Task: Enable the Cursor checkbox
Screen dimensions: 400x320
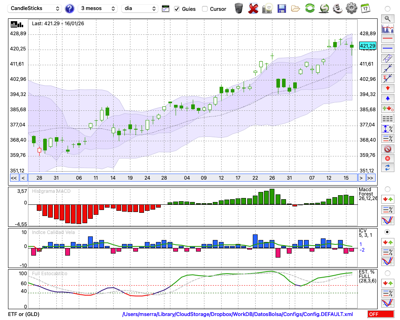Action: (x=205, y=9)
